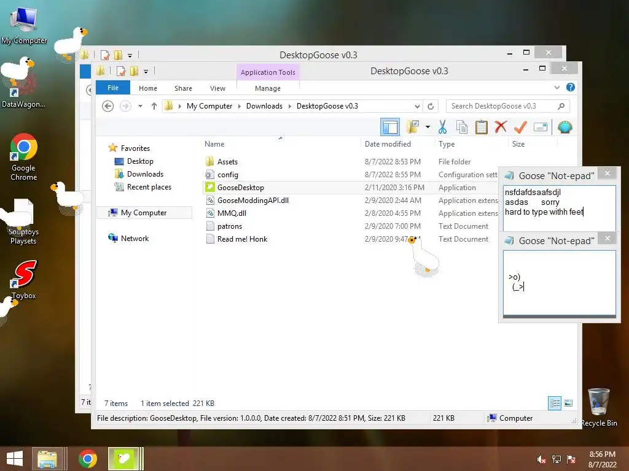Select My Computer in navigation pane

pyautogui.click(x=144, y=213)
